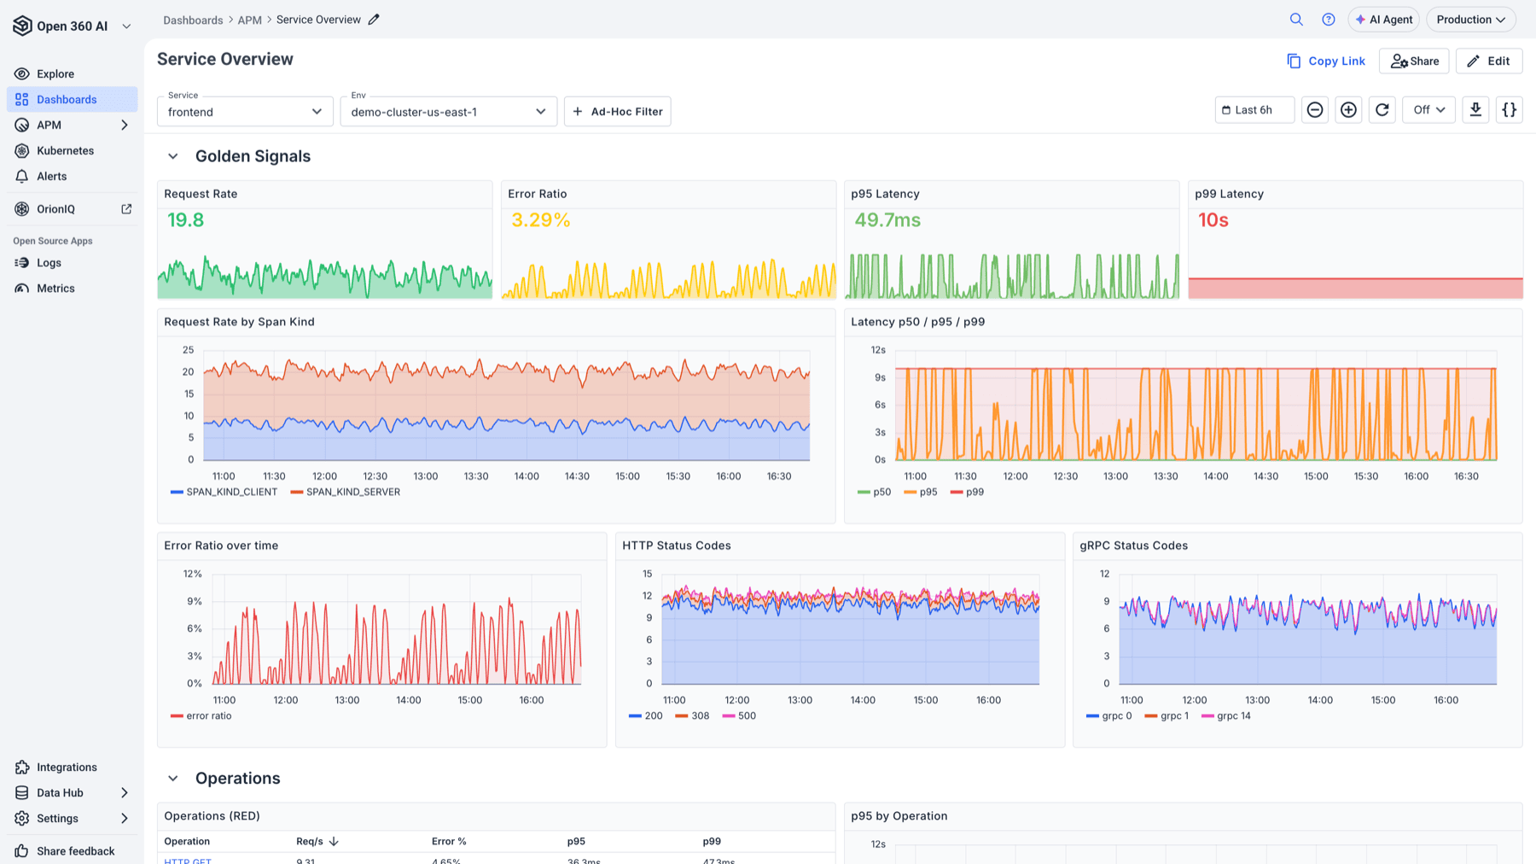This screenshot has height=864, width=1536.
Task: Open the Service frontend dropdown
Action: [x=245, y=111]
